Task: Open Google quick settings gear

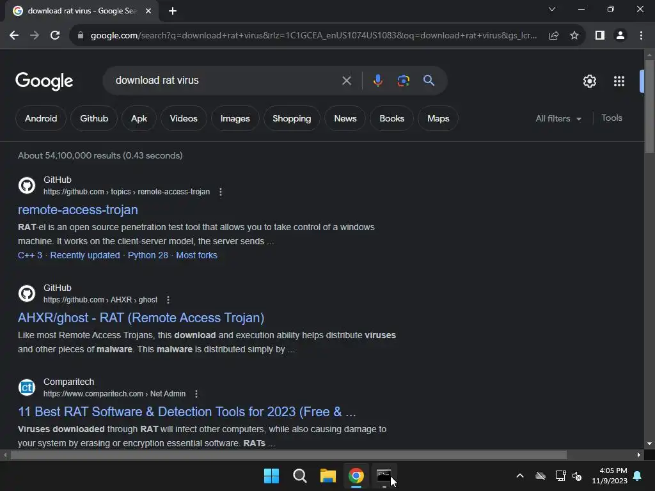Action: tap(589, 81)
